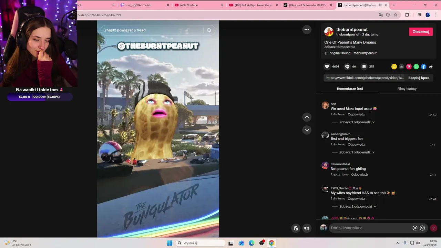The height and width of the screenshot is (248, 441).
Task: Click the translate page icon
Action: point(381,15)
